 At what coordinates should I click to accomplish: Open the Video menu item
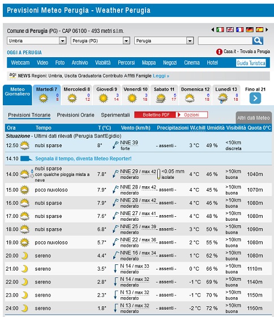[42, 63]
